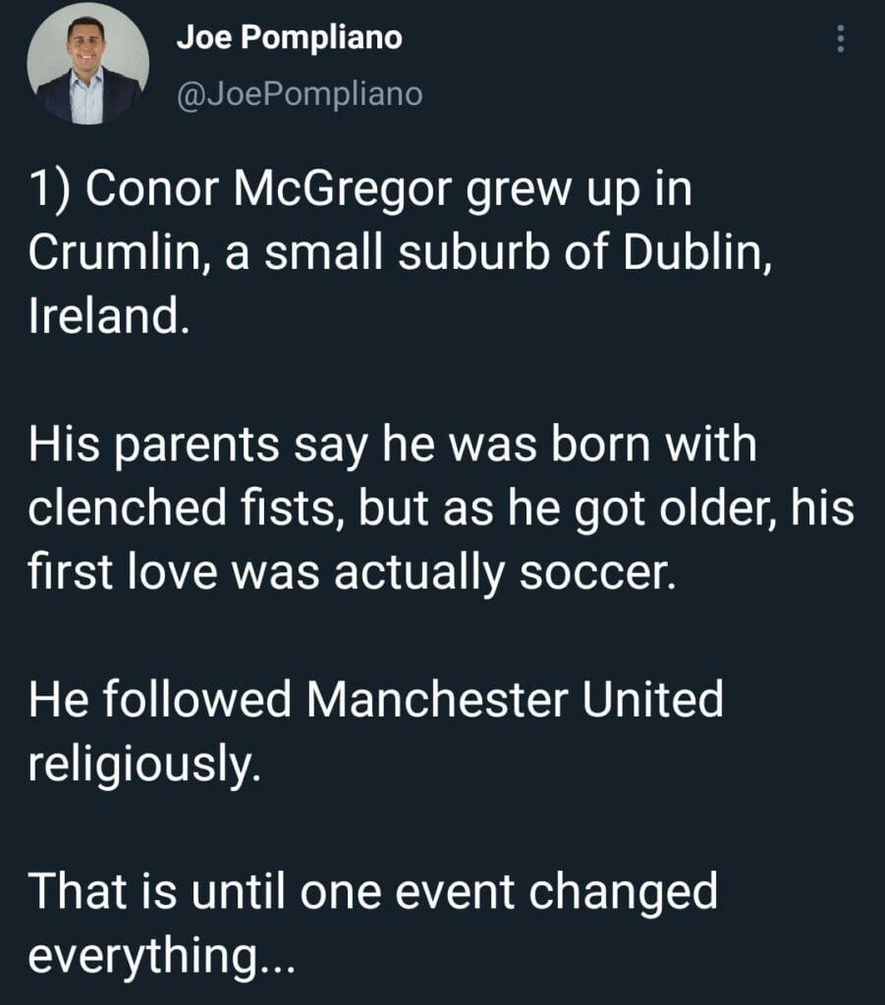
Task: Click the word 'Crumlin' in the tweet
Action: click(116, 252)
